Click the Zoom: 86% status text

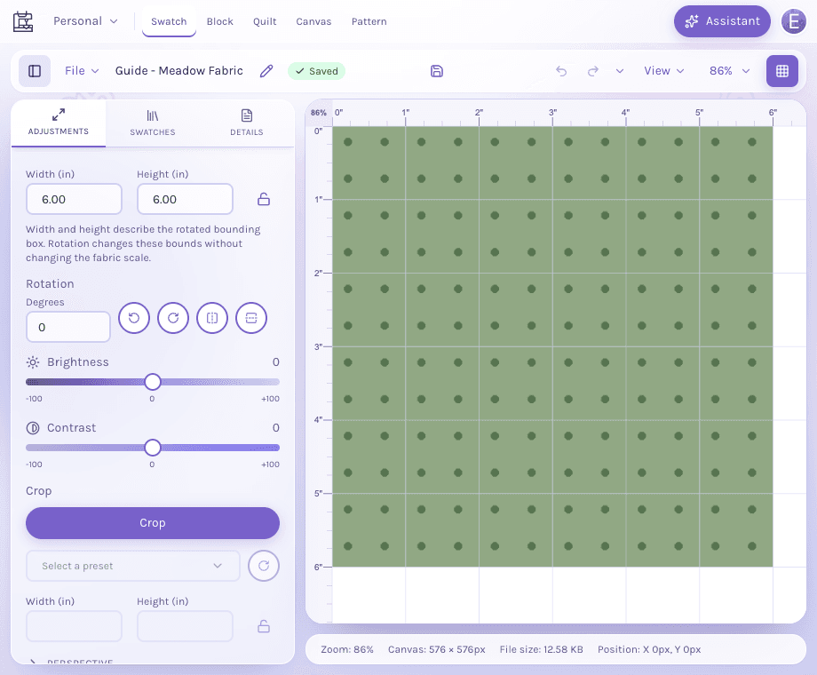point(347,649)
